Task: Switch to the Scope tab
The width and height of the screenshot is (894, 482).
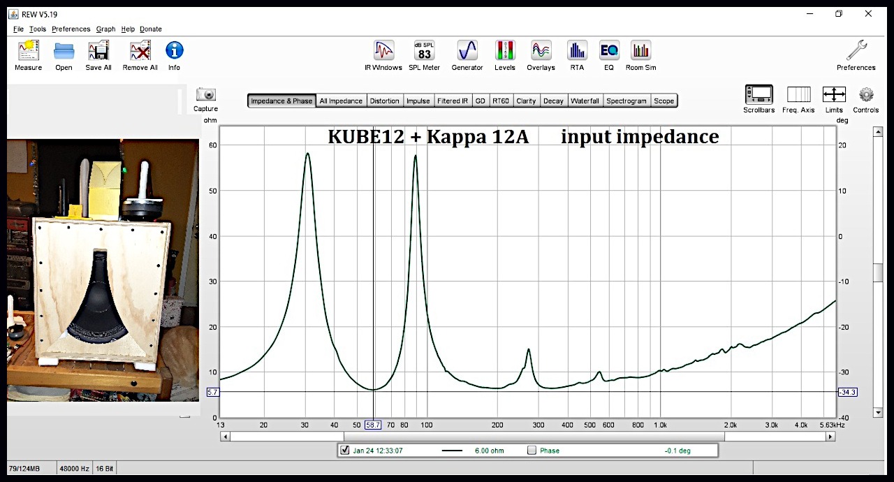Action: pos(664,101)
